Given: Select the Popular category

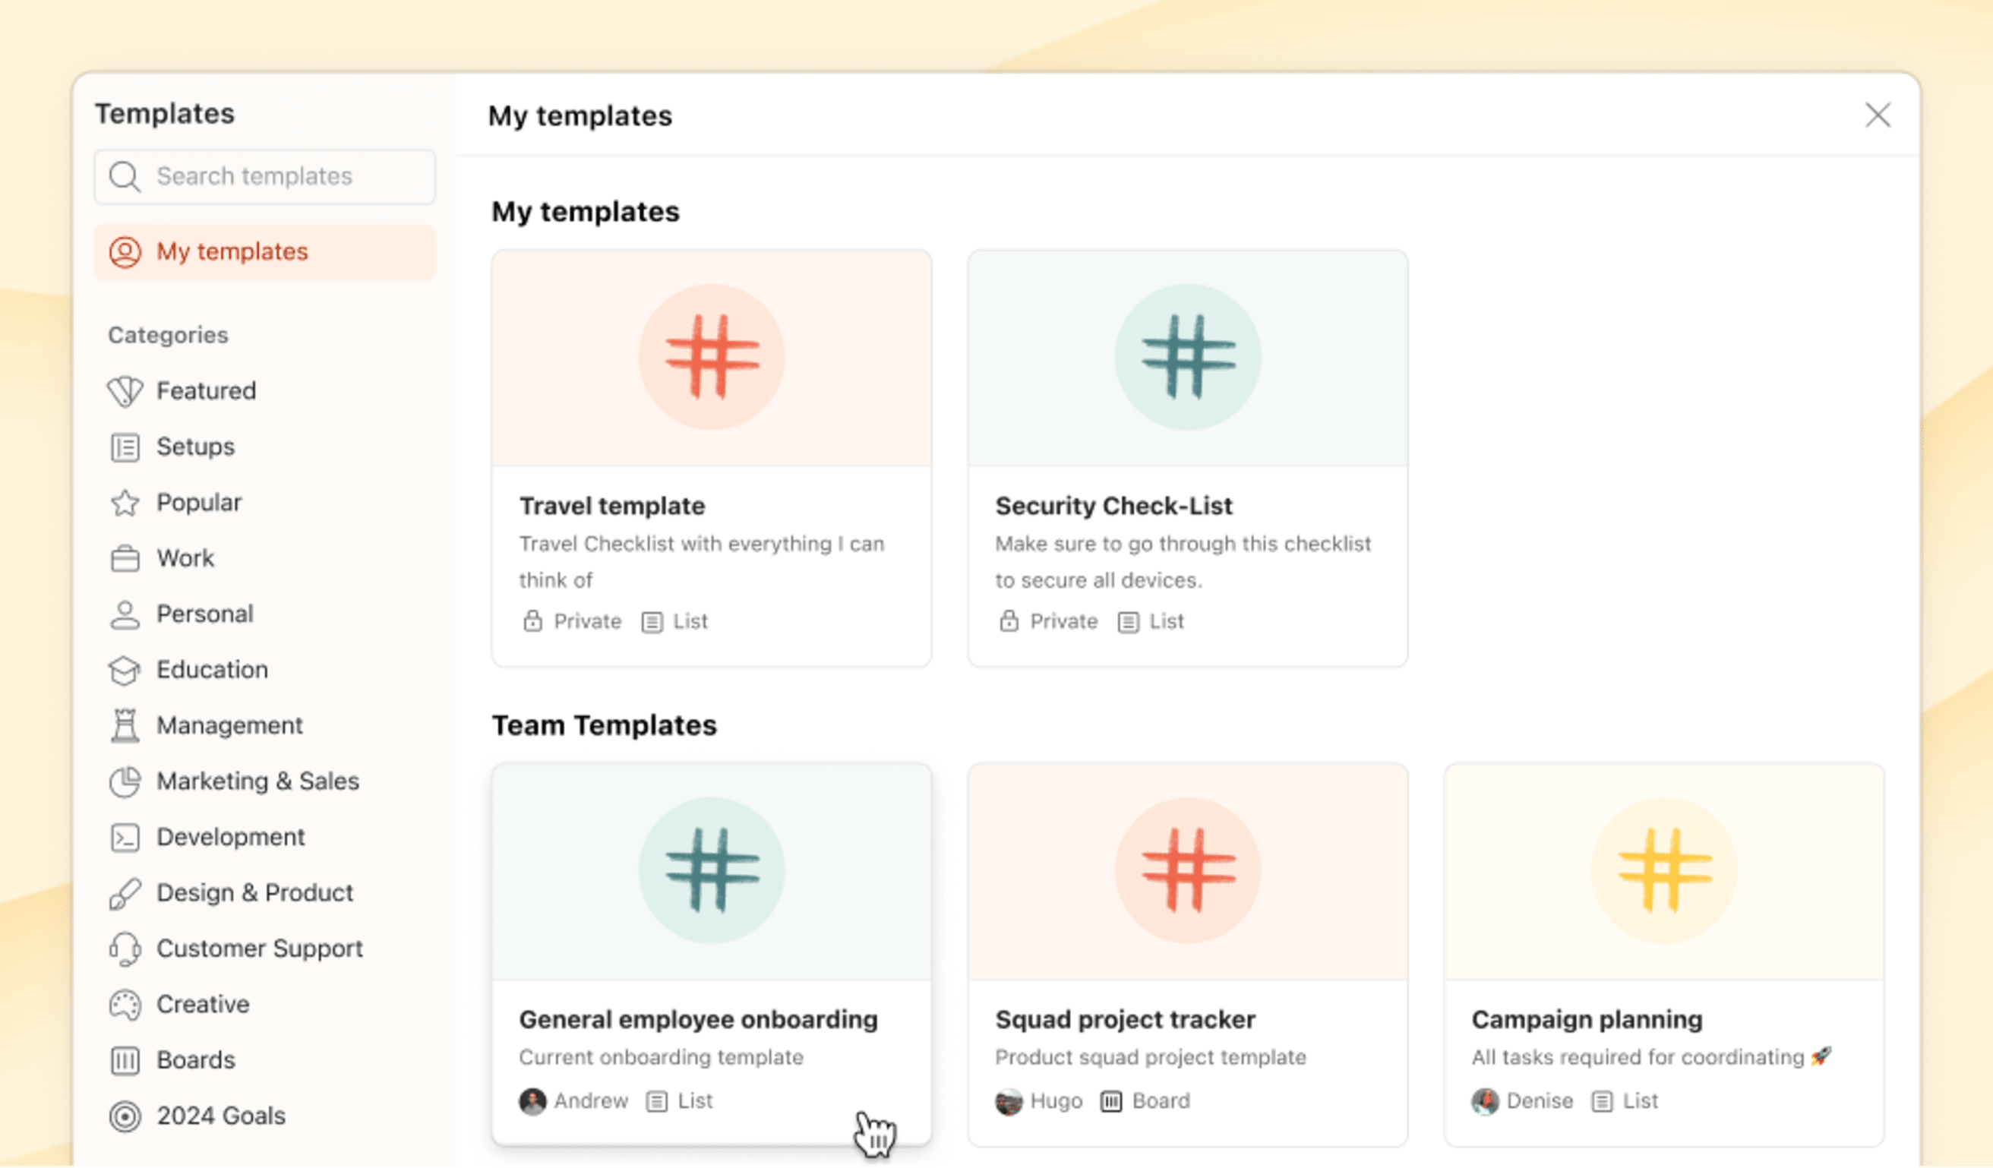Looking at the screenshot, I should (x=199, y=502).
